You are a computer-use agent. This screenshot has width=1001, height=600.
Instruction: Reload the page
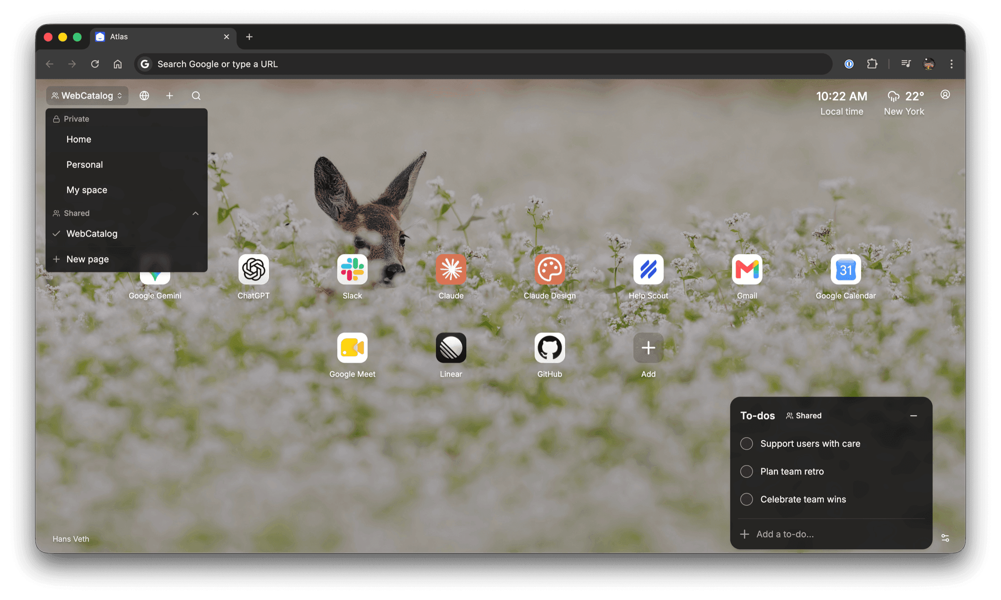click(95, 64)
